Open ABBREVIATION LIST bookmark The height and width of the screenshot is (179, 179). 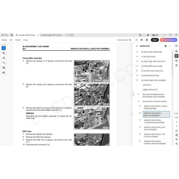[150, 90]
